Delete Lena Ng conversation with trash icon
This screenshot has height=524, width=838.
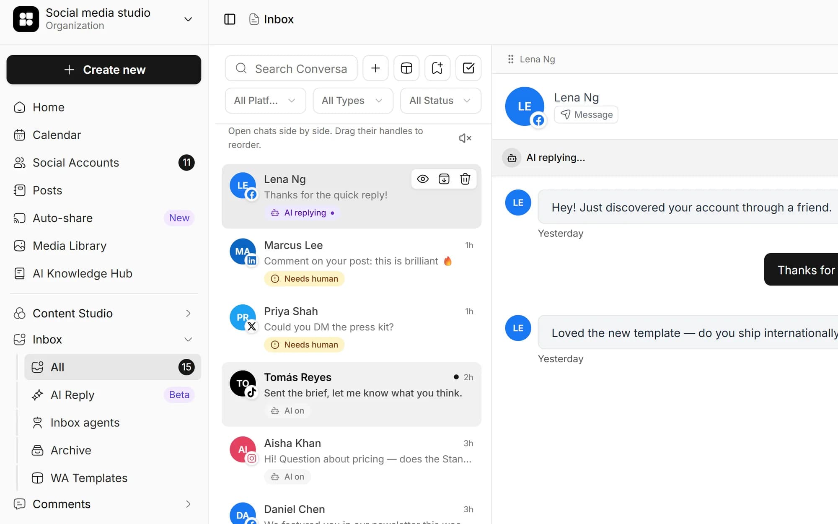coord(465,179)
